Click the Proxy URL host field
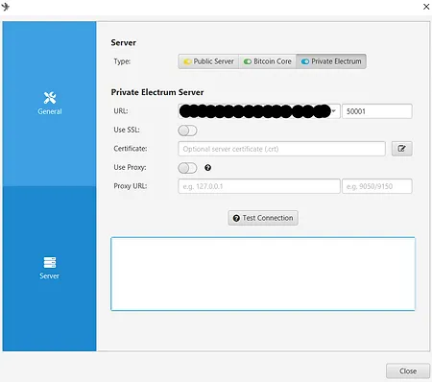 point(259,186)
